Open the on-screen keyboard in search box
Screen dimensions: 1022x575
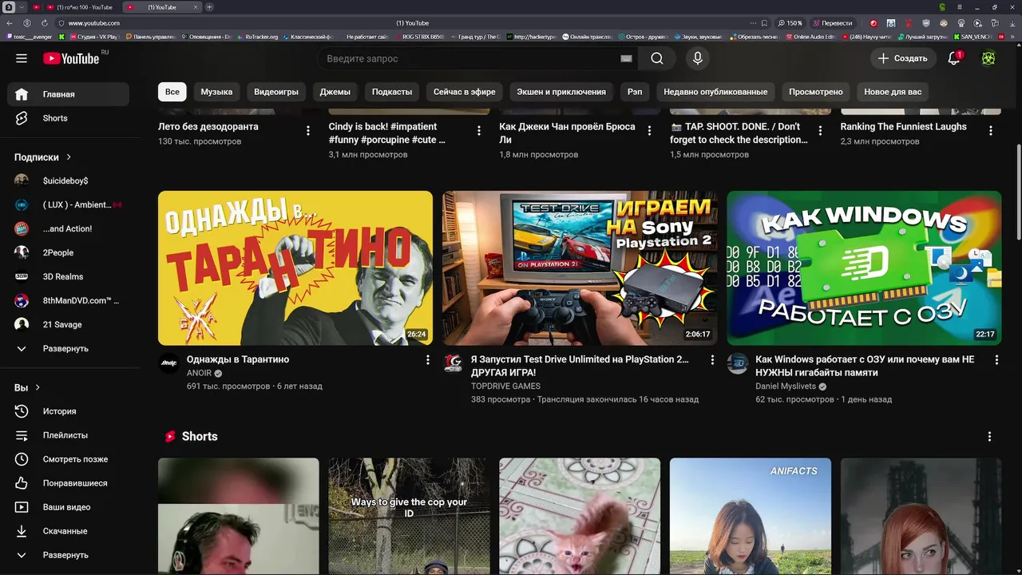pos(627,58)
